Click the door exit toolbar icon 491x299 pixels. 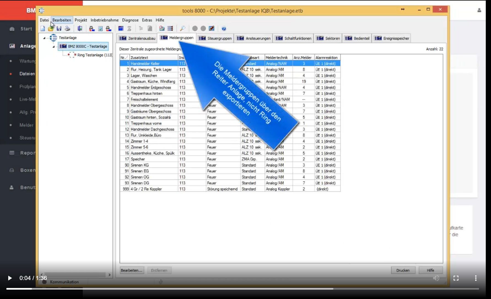[80, 28]
